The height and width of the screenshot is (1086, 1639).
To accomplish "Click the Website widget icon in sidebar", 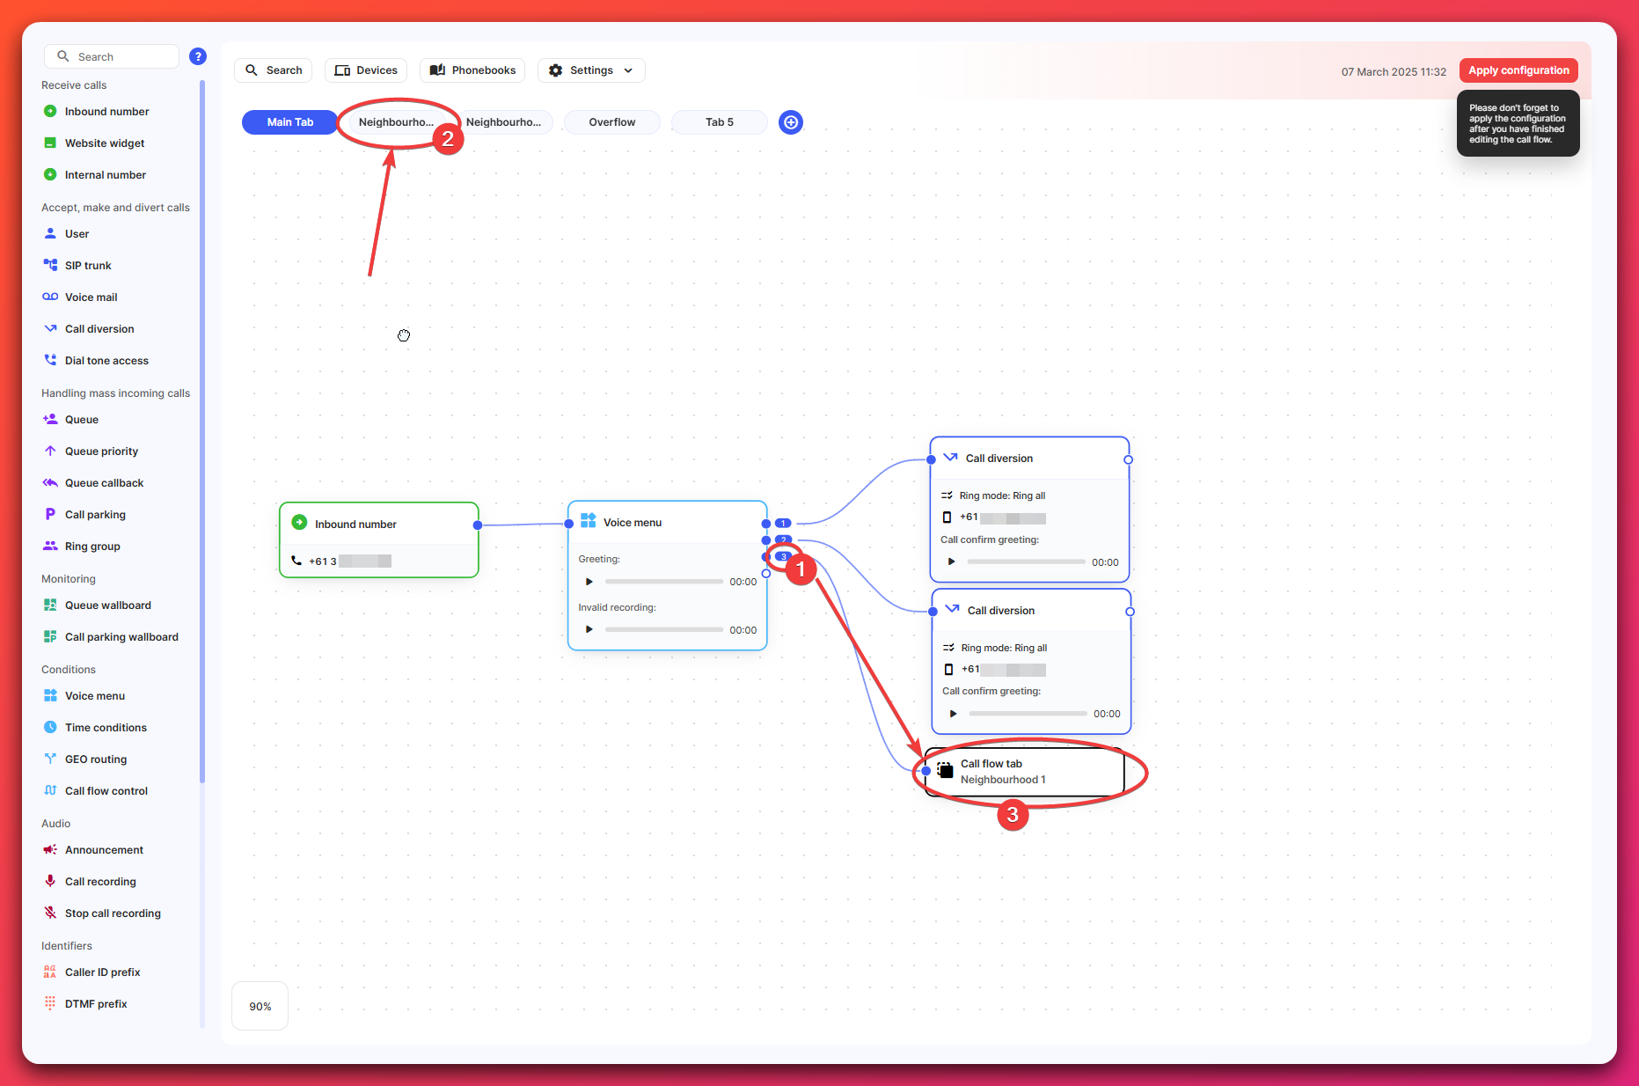I will point(50,143).
